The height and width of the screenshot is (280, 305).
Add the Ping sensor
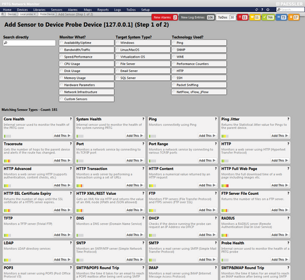pyautogui.click(x=207, y=136)
